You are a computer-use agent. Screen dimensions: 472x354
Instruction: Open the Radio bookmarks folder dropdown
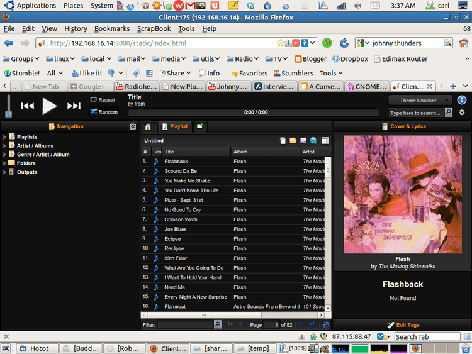pos(243,59)
